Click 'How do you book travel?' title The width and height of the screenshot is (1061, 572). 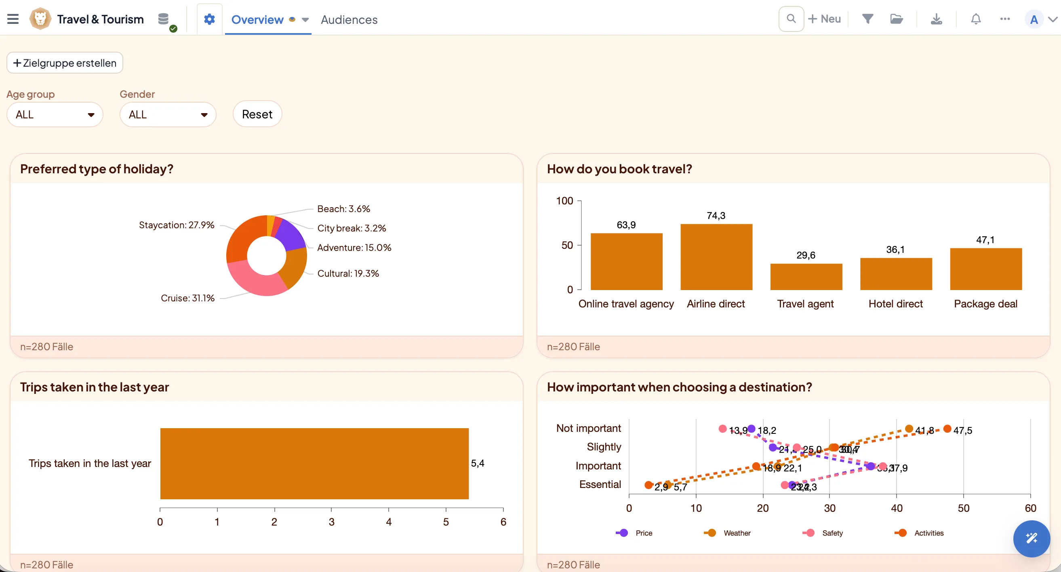[619, 169]
